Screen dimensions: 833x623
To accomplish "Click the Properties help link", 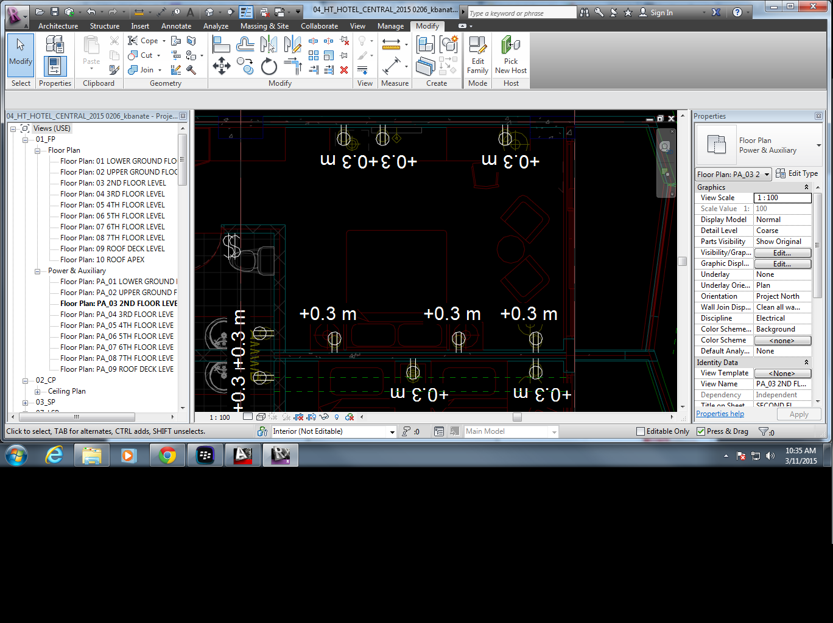I will [720, 414].
